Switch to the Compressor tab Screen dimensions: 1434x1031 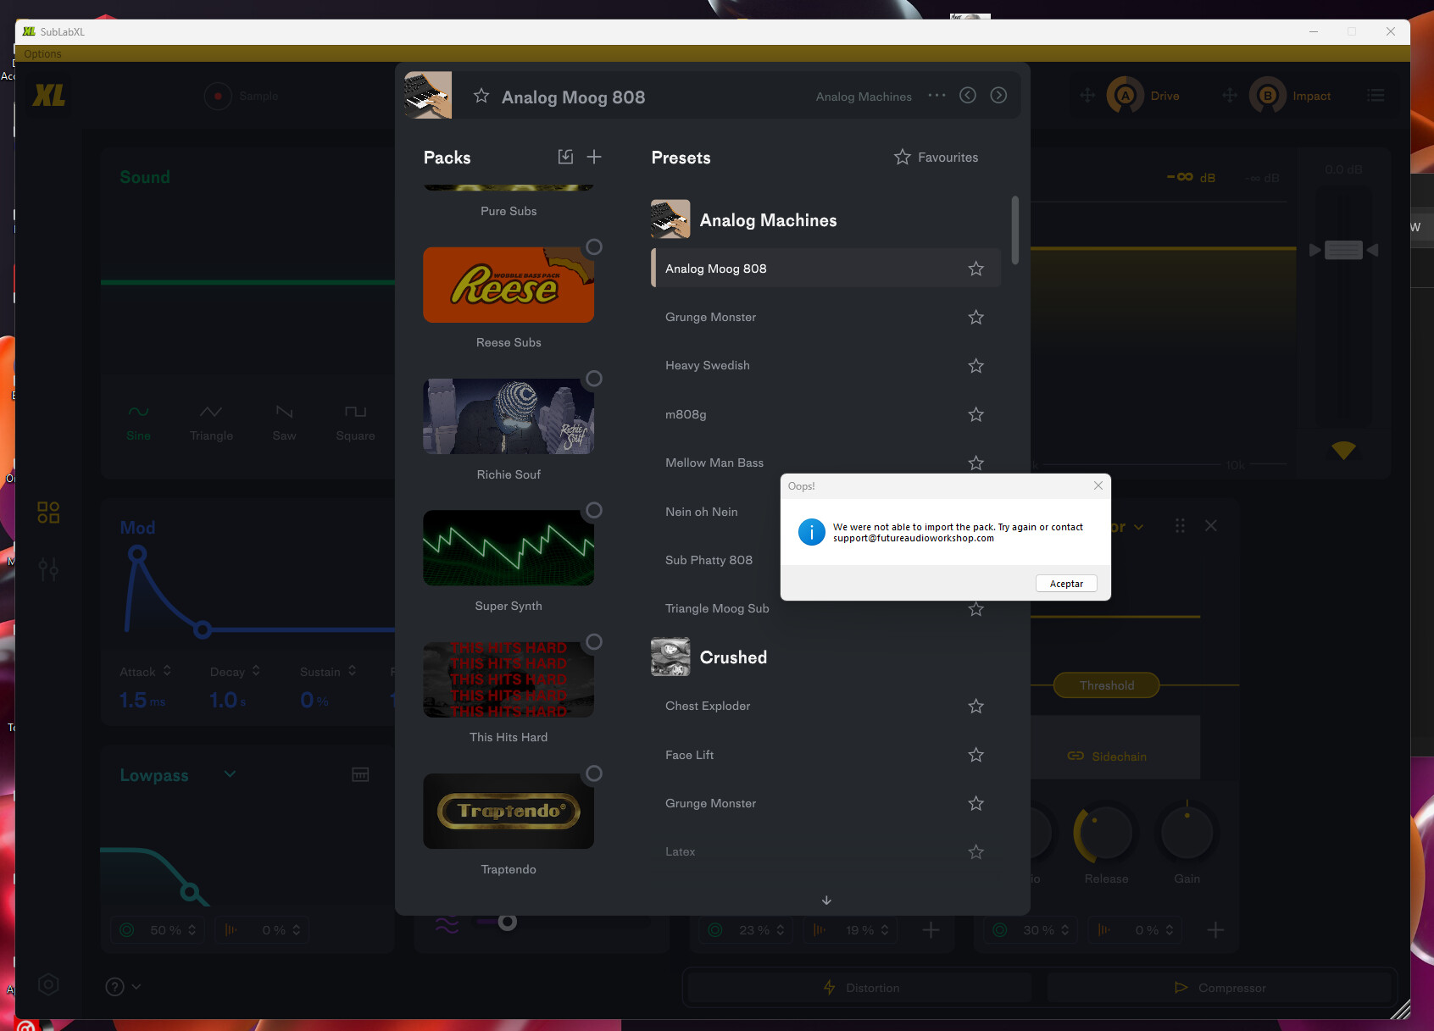point(1220,988)
